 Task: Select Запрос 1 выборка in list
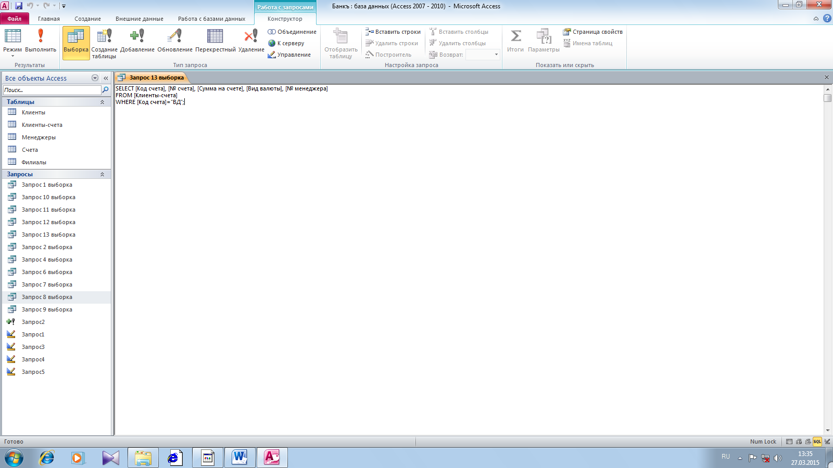[56, 185]
